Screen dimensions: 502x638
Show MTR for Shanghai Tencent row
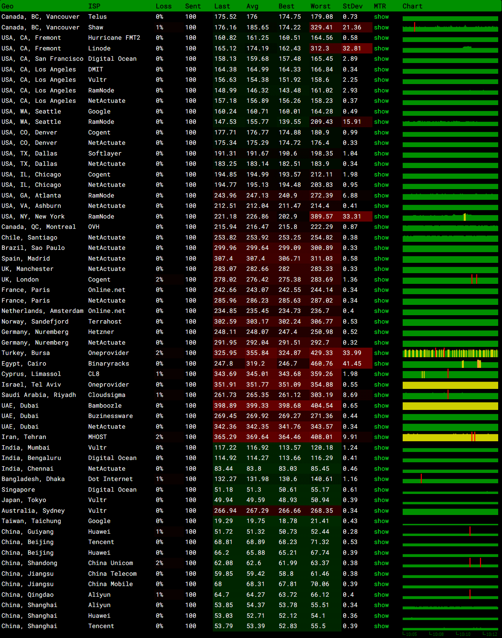pyautogui.click(x=381, y=626)
